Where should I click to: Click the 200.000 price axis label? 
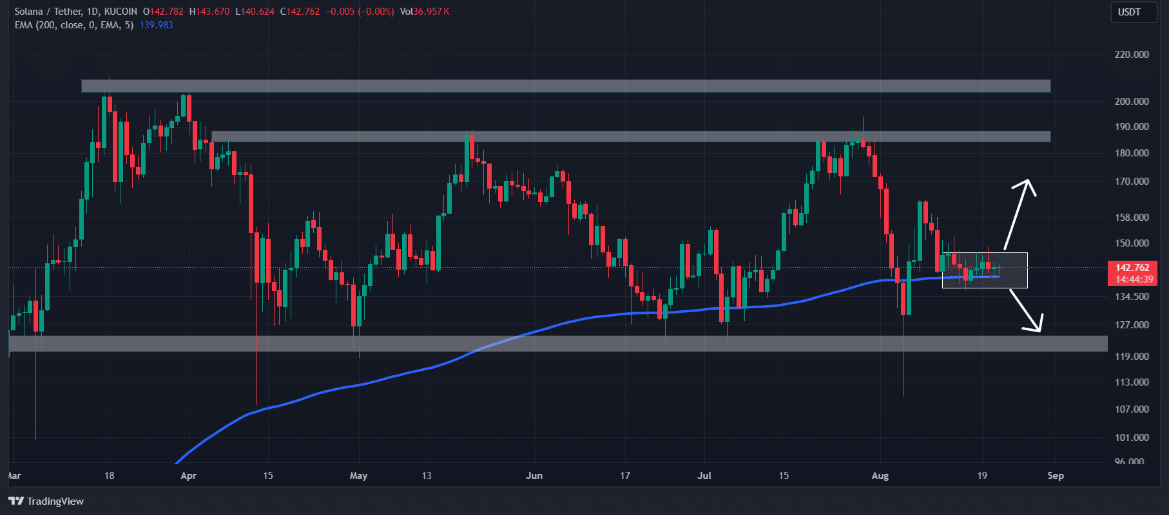[x=1132, y=101]
